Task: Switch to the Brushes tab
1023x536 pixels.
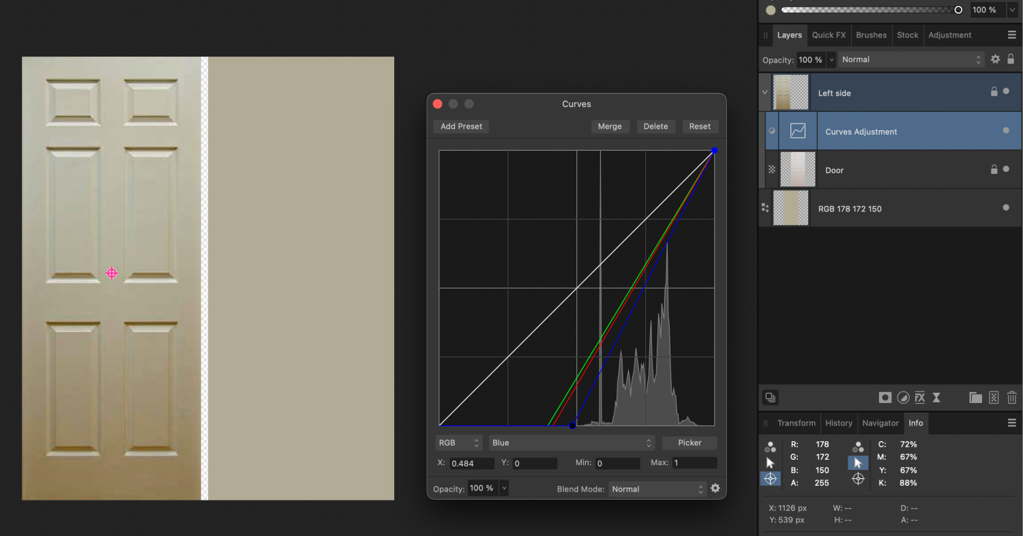Action: point(871,35)
